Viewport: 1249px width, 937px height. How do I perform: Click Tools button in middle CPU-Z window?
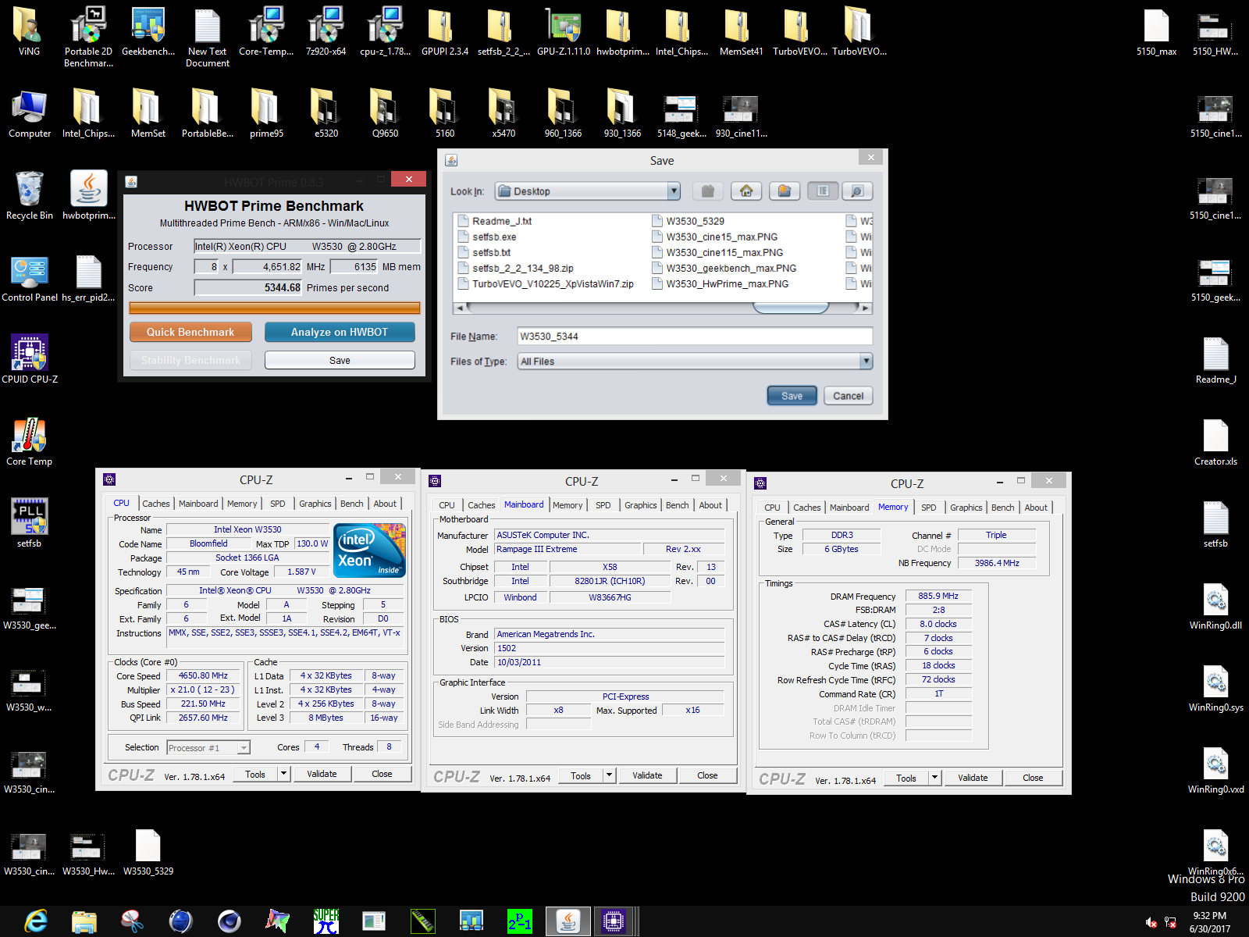pyautogui.click(x=581, y=775)
